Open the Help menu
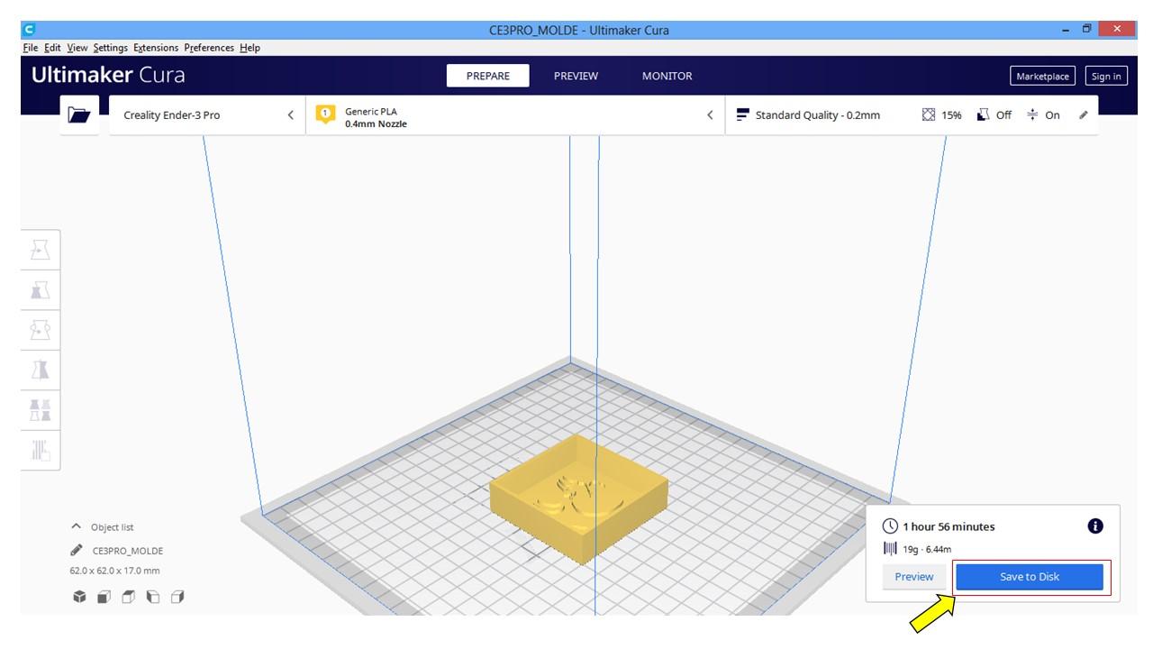Viewport: 1153px width, 649px height. (250, 48)
